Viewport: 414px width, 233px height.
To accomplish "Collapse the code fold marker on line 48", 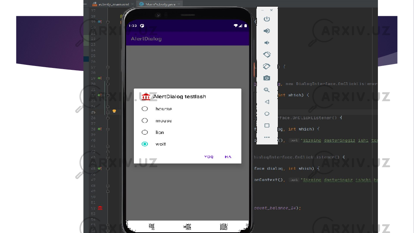I will pos(108,186).
